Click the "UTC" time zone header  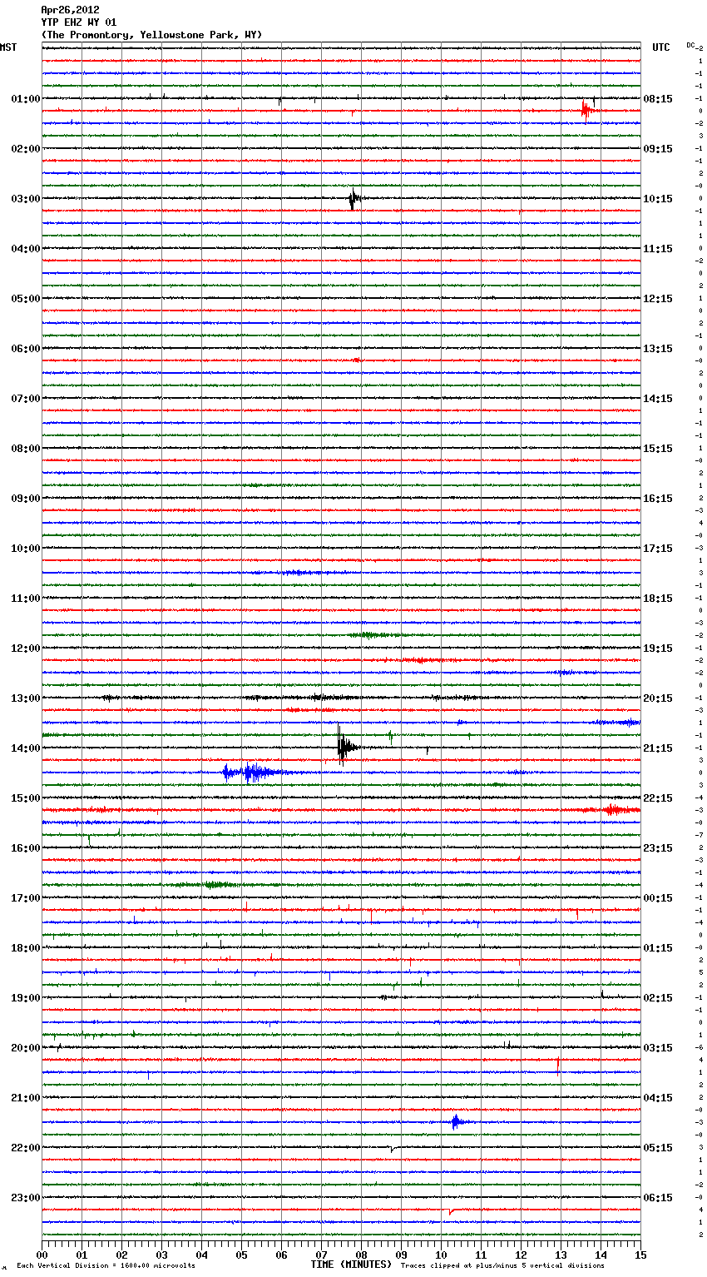click(x=660, y=47)
